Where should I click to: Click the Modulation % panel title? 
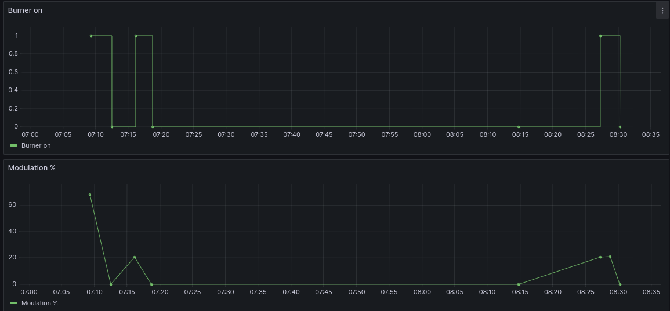31,168
